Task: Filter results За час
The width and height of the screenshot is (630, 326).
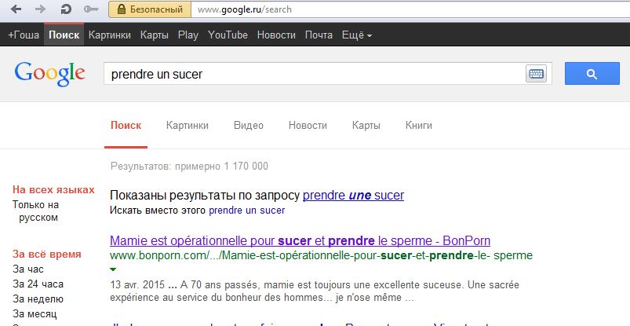Action: [x=28, y=269]
